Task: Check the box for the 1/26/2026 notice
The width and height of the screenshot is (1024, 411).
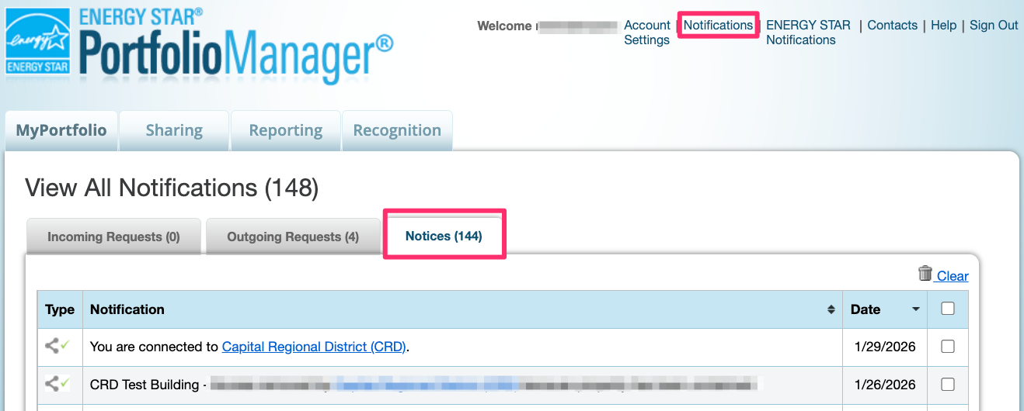Action: [x=947, y=384]
